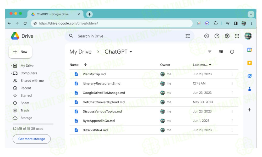This screenshot has height=157, width=262.
Task: Reload the page
Action: [x=25, y=23]
